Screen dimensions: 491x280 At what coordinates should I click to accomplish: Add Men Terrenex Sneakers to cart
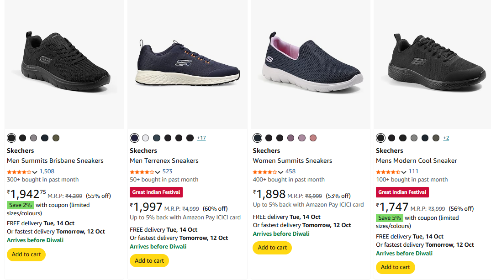pos(149,261)
